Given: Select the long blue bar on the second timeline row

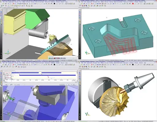Looking at the screenshot, I should pos(48,75).
